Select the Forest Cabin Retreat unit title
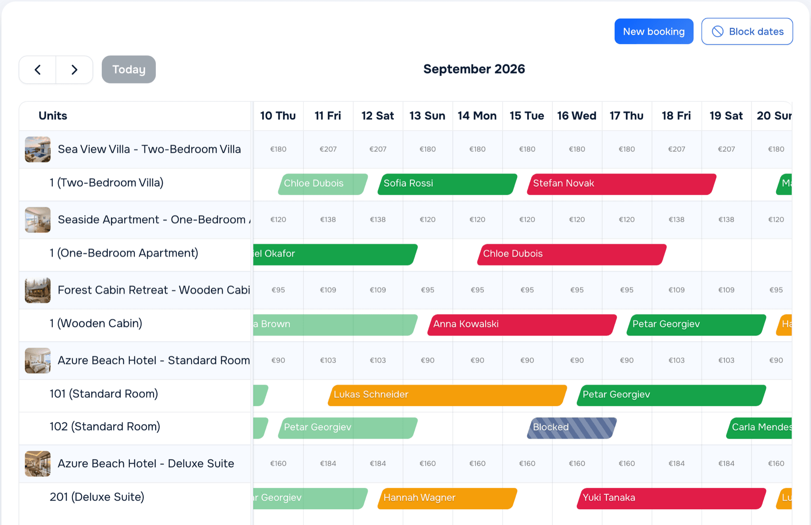Viewport: 811px width, 525px height. pyautogui.click(x=154, y=290)
